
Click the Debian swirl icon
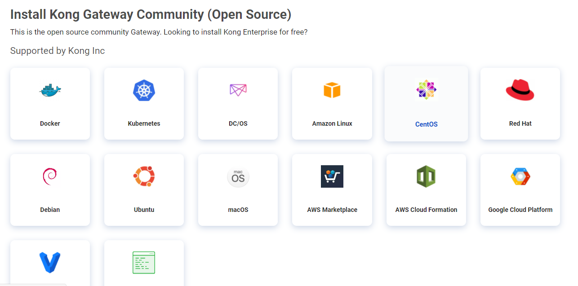click(50, 176)
